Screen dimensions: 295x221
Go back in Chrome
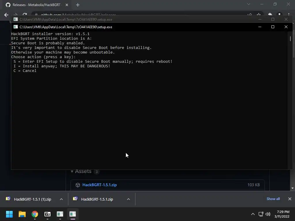pos(6,15)
